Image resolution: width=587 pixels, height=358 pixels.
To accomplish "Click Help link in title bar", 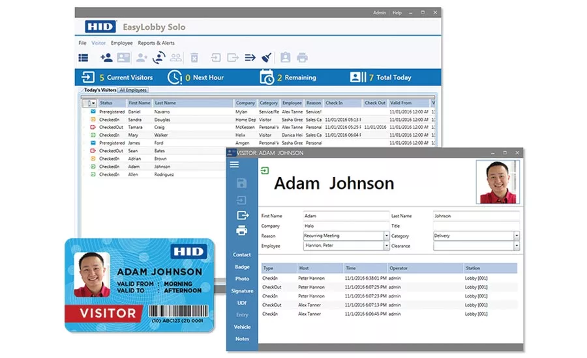I will (397, 13).
